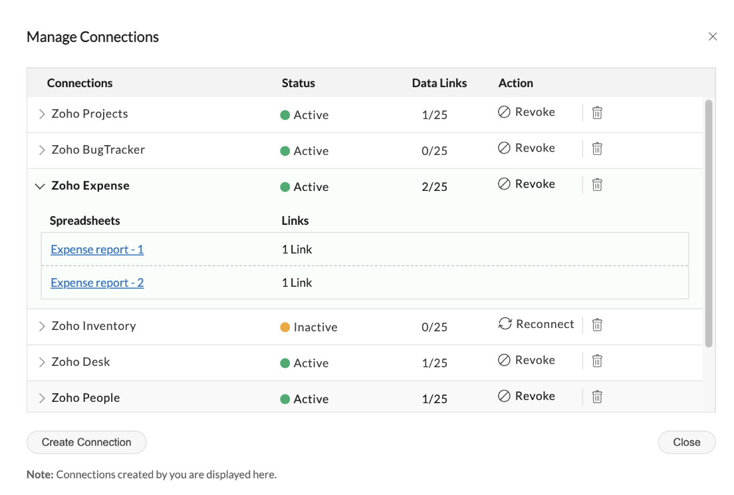734x495 pixels.
Task: Click the trash icon for Zoho Inventory
Action: point(597,325)
